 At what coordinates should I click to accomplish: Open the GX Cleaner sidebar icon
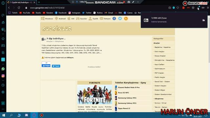[3, 22]
